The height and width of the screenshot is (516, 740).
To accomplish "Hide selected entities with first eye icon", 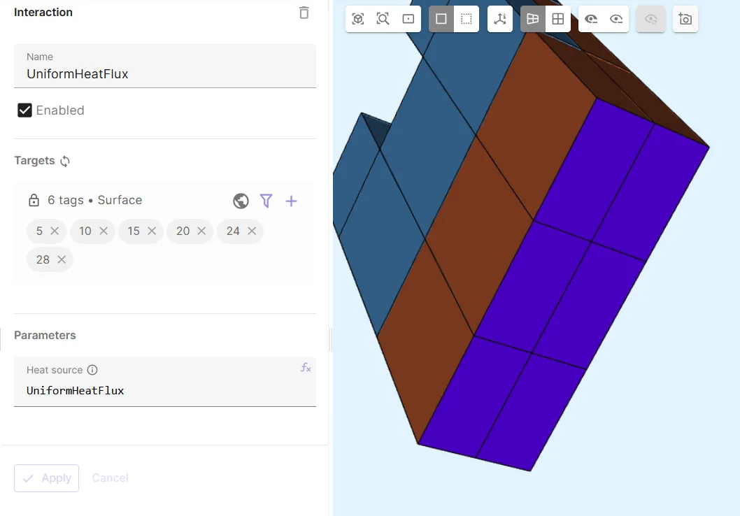I will click(591, 20).
